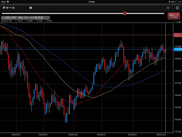
Task: Tap the Wi-Fi status icon
Action: pos(8,2)
